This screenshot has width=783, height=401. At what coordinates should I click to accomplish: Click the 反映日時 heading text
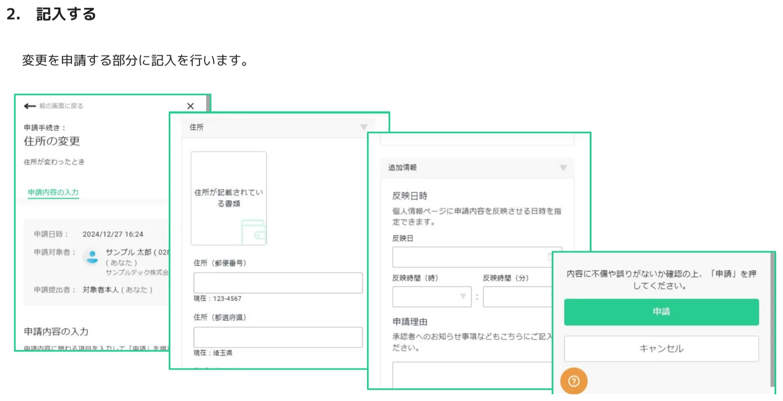(x=410, y=196)
